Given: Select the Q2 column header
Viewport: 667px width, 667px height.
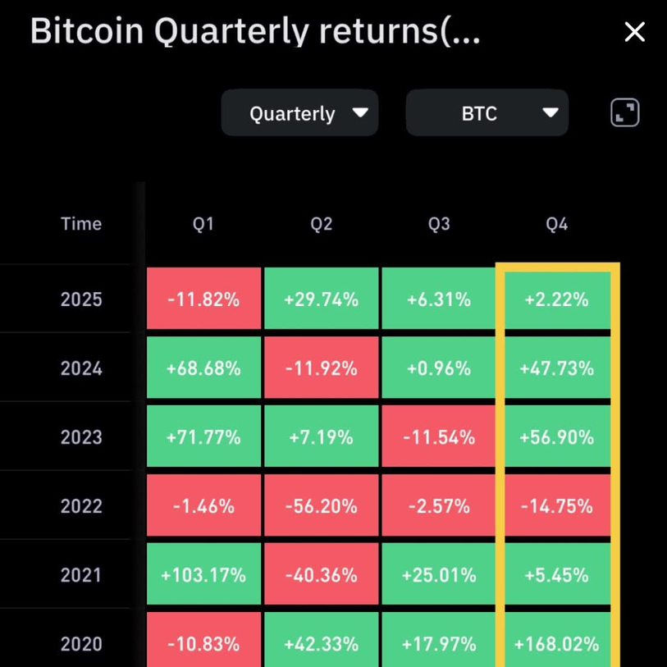Looking at the screenshot, I should tap(321, 224).
